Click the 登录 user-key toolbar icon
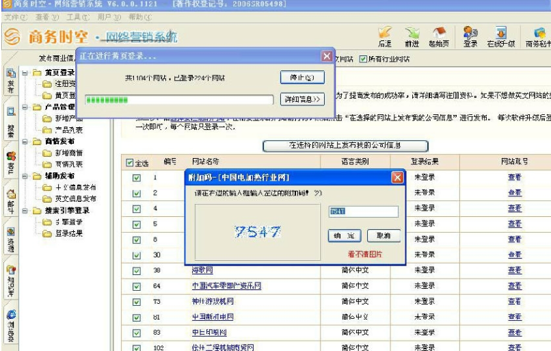 coord(470,36)
